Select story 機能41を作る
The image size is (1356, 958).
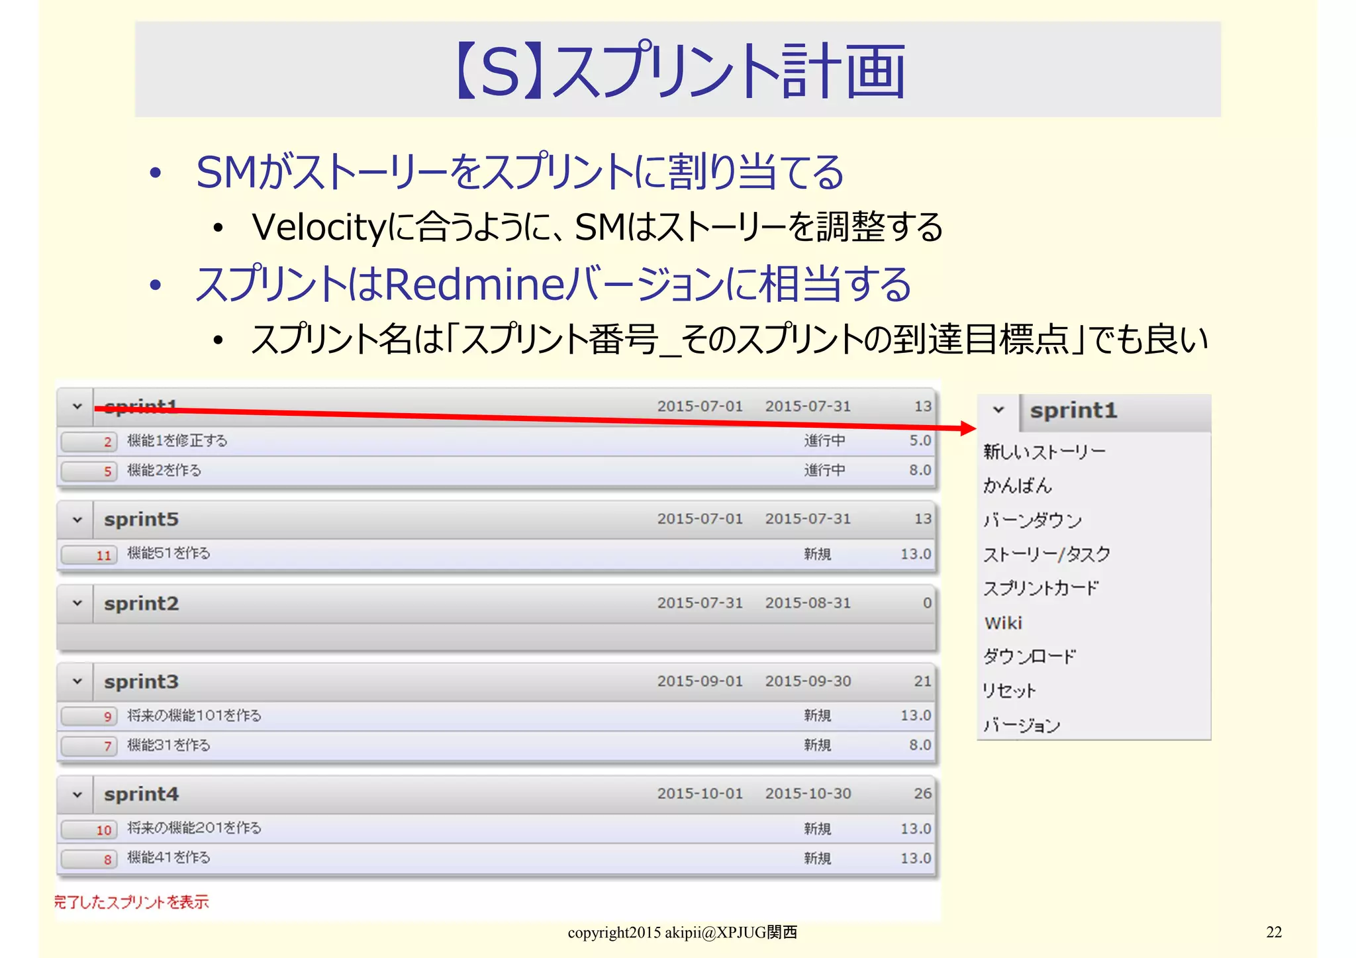click(x=169, y=857)
